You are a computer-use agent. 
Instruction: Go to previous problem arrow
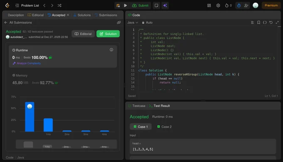45,5
